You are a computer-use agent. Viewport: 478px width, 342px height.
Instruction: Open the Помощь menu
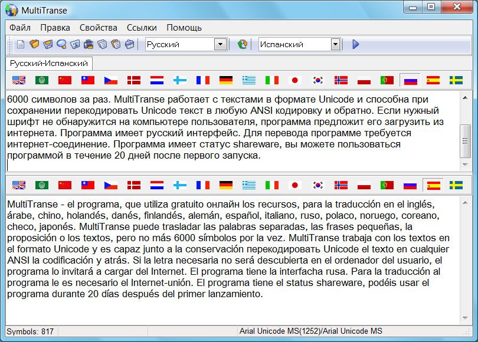(x=184, y=28)
